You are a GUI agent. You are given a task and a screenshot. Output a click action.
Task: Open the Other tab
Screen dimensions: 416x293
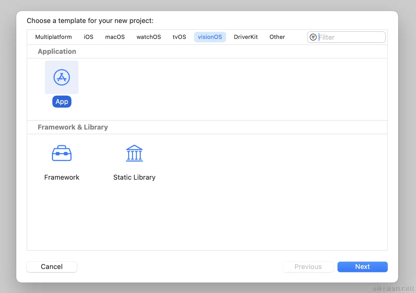[277, 37]
